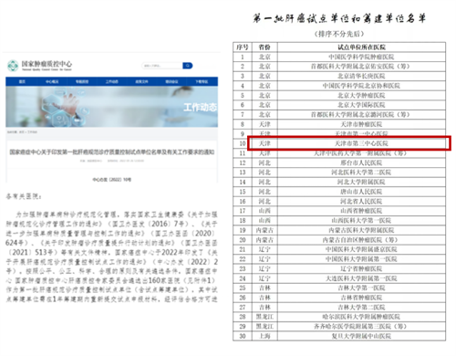Select the 培训会议 navigation item

[171, 81]
